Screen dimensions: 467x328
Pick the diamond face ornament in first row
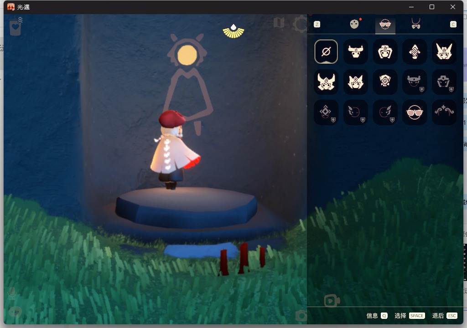tap(414, 51)
